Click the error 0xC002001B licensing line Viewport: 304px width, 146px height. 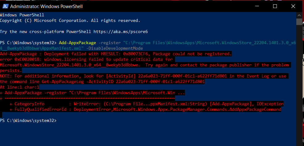coord(86,60)
